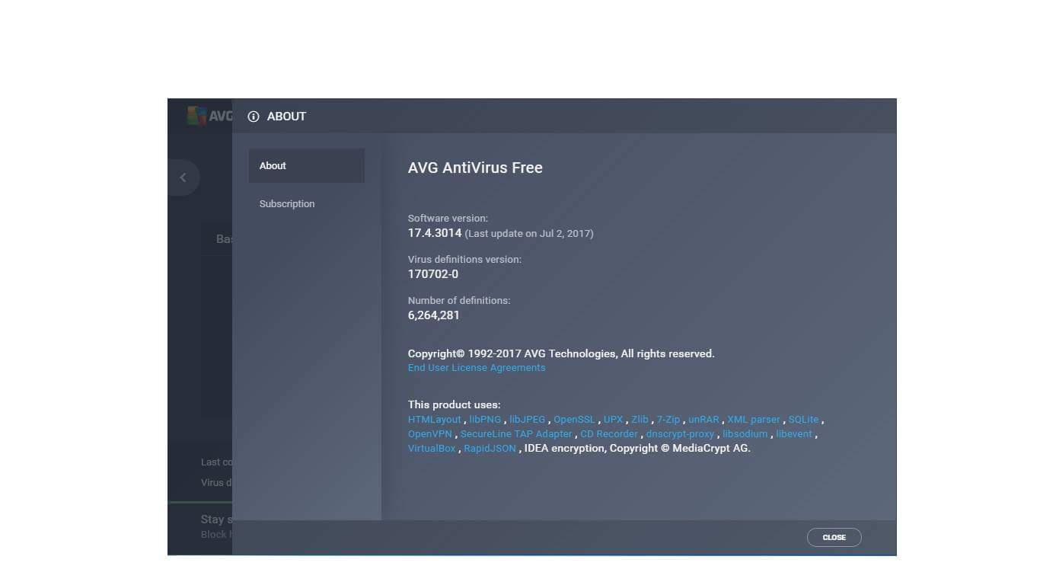Open the unRAR link
Image resolution: width=1040 pixels, height=585 pixels.
click(703, 420)
